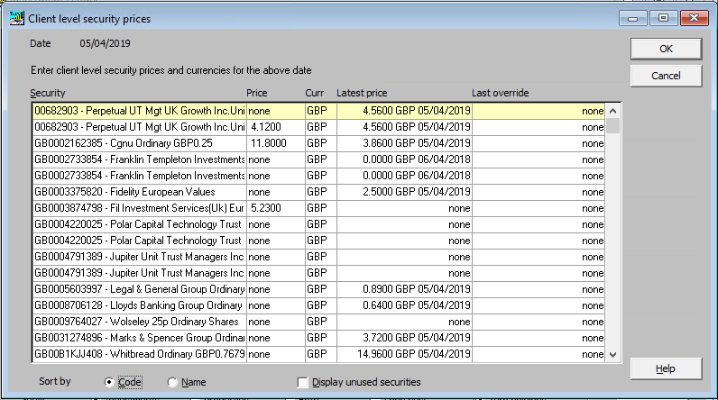The image size is (718, 400).
Task: Click the application icon in title bar
Action: coord(16,18)
